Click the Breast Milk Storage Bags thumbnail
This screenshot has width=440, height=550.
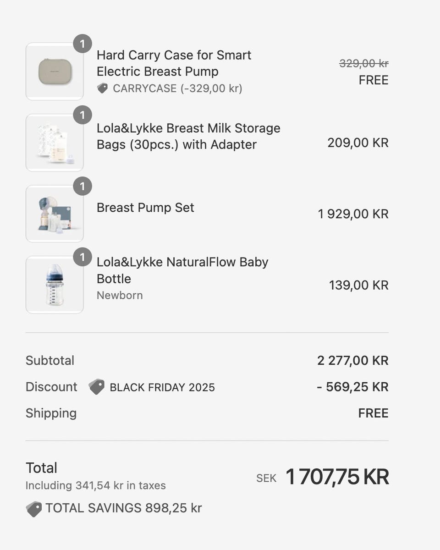(x=55, y=143)
